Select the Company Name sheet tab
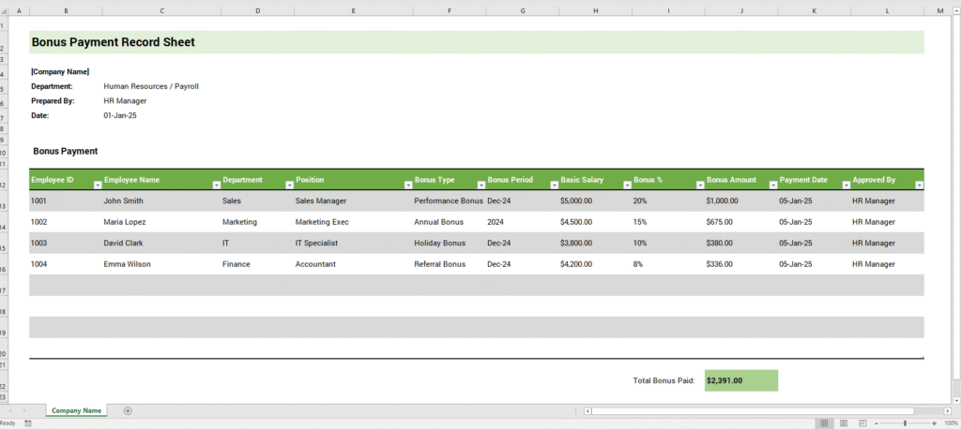The height and width of the screenshot is (430, 961). pos(76,410)
